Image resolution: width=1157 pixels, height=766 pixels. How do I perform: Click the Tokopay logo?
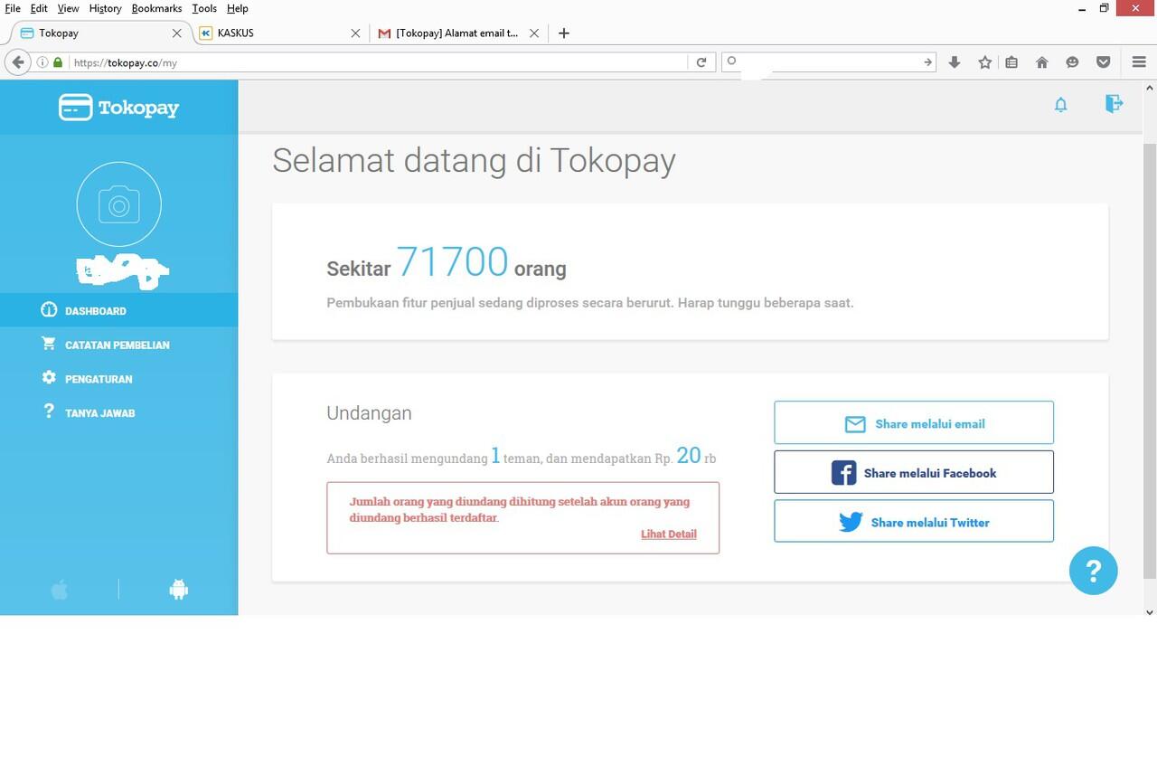tap(118, 107)
